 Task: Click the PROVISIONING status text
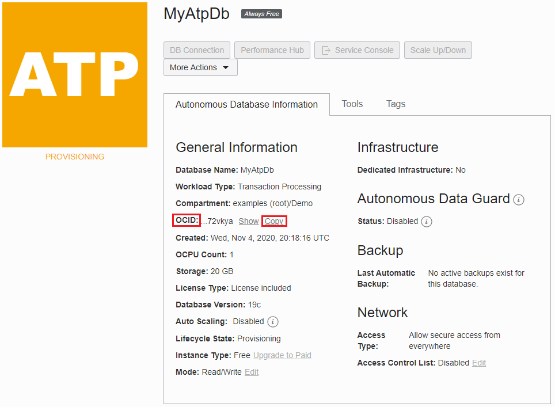pos(75,157)
